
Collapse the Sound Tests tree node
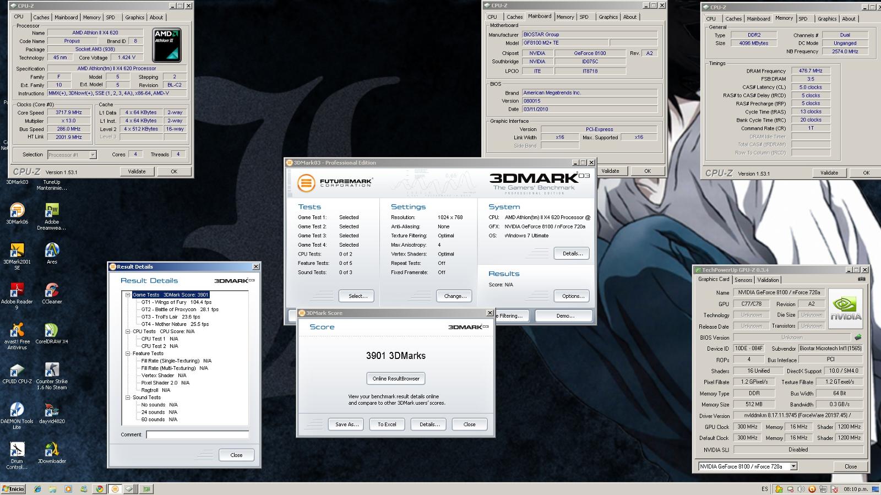[128, 397]
